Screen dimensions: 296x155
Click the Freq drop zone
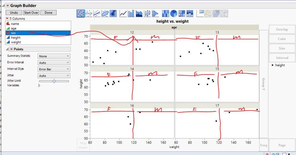point(264,145)
